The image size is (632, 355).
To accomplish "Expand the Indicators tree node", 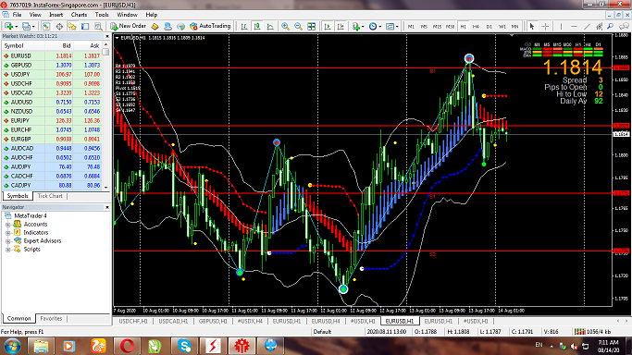I will point(7,233).
